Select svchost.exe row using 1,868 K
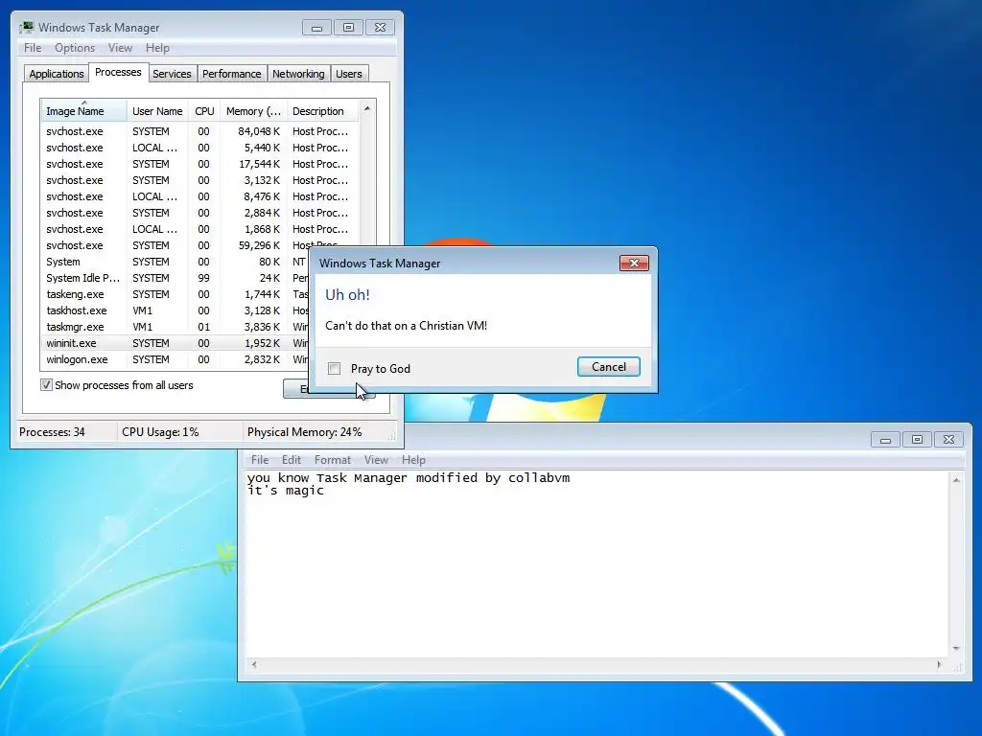The height and width of the screenshot is (736, 982). tap(199, 229)
